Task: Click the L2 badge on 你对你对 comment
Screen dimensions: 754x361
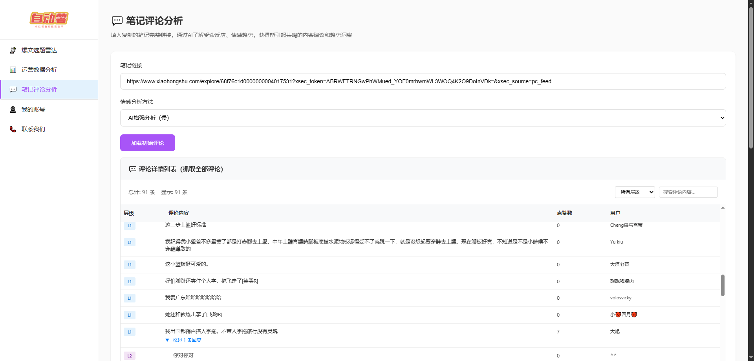Action: (129, 355)
